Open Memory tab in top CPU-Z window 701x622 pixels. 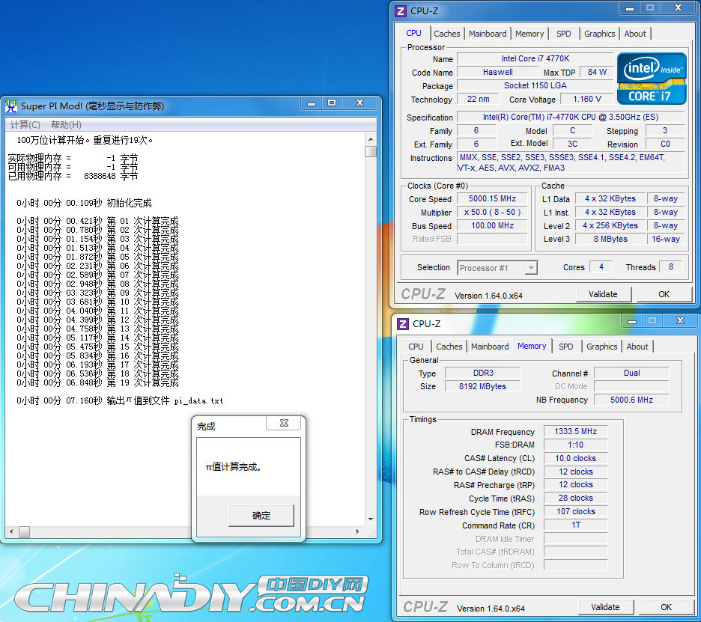(529, 34)
